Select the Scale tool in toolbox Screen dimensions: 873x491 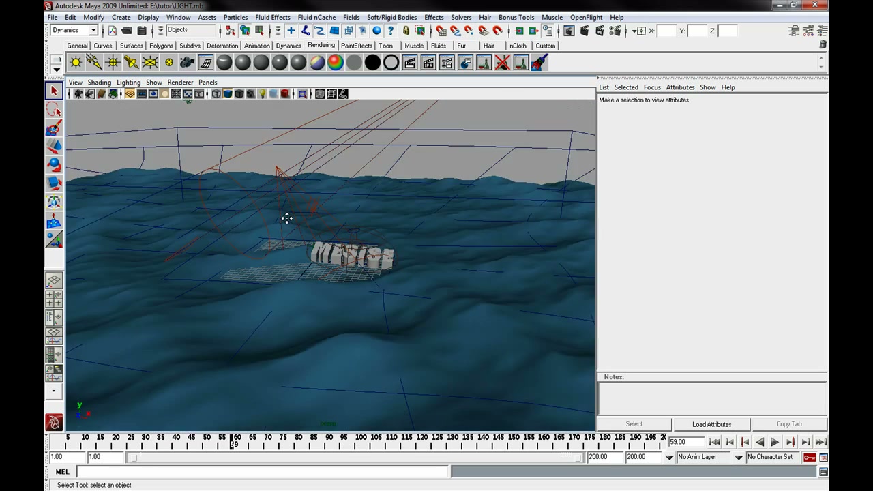[x=54, y=183]
